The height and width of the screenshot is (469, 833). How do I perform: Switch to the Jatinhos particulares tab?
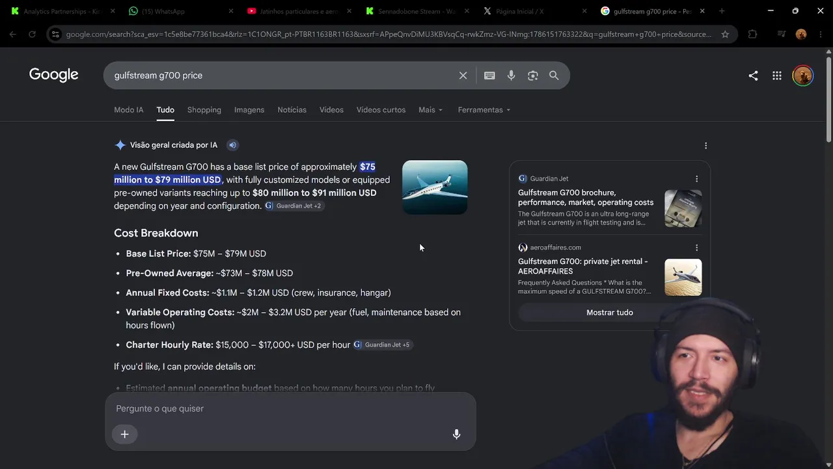pos(299,11)
